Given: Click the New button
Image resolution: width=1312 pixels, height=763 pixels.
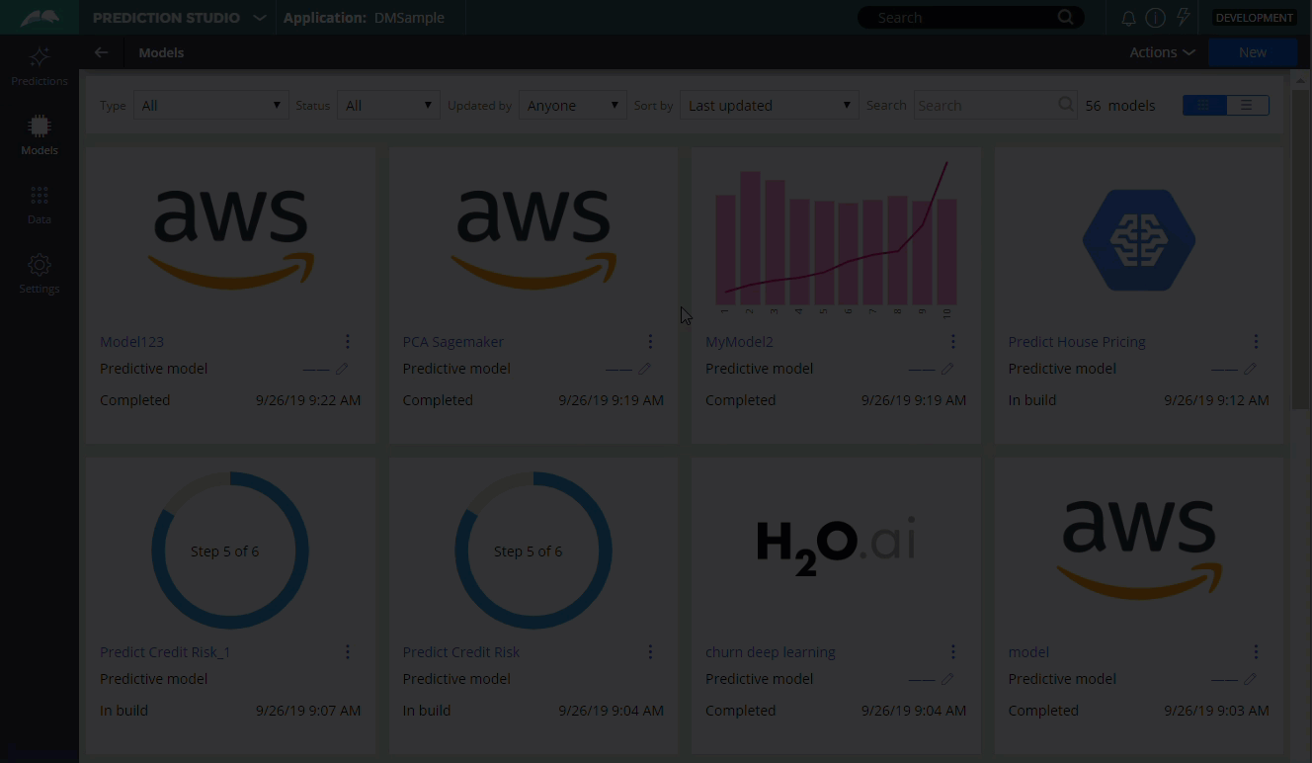Looking at the screenshot, I should (x=1252, y=52).
